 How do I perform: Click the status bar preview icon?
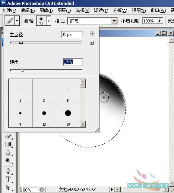pos(42,190)
